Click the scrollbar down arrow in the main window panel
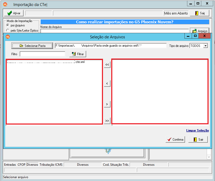The height and width of the screenshot is (181, 215). [209, 157]
